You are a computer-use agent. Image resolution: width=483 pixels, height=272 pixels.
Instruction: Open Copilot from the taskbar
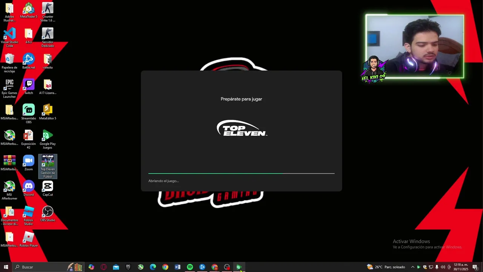[91, 267]
